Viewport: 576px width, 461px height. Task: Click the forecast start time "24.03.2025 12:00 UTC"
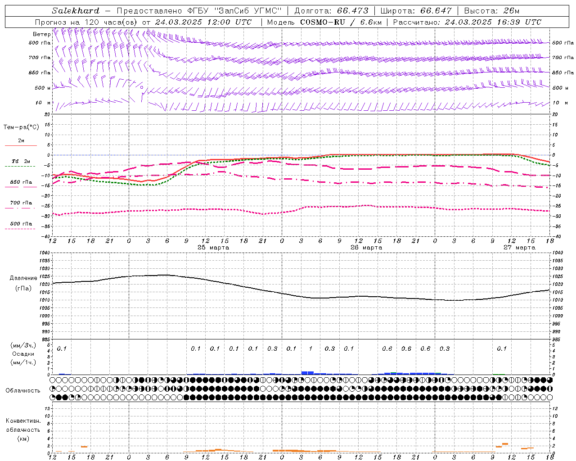(x=203, y=22)
